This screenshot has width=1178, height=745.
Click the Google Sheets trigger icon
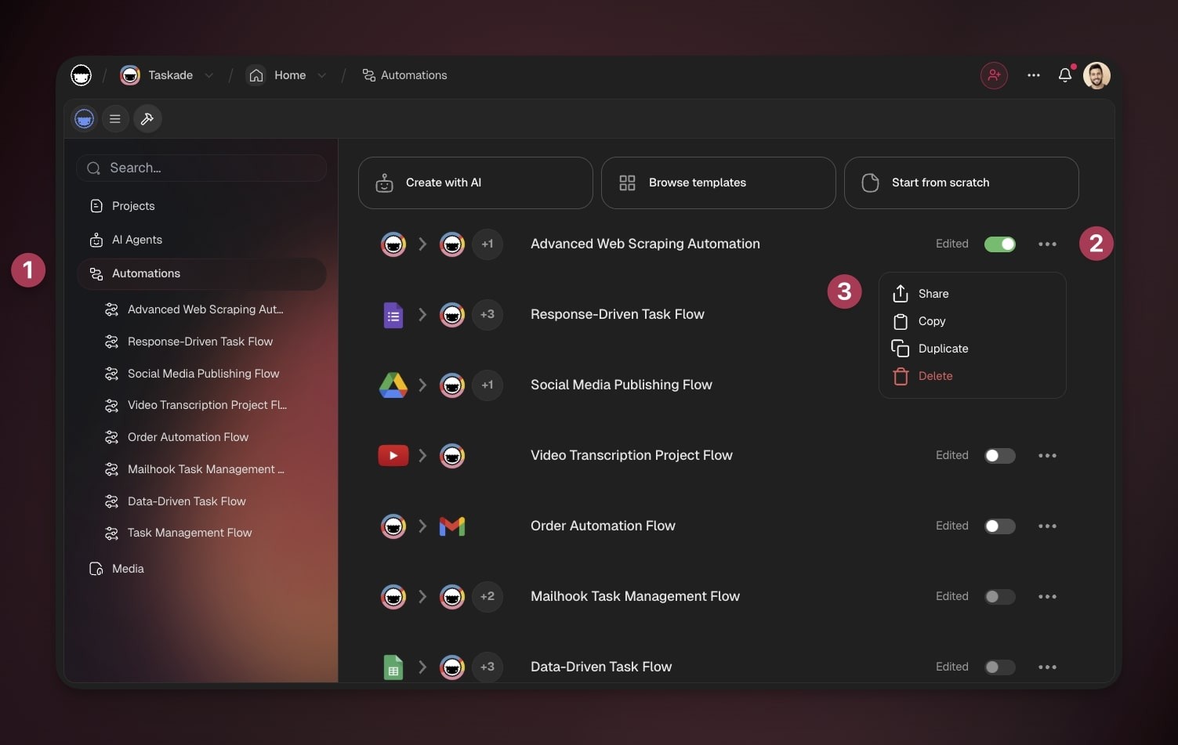[393, 667]
